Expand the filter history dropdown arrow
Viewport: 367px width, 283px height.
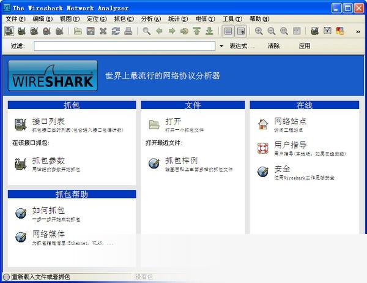click(221, 46)
